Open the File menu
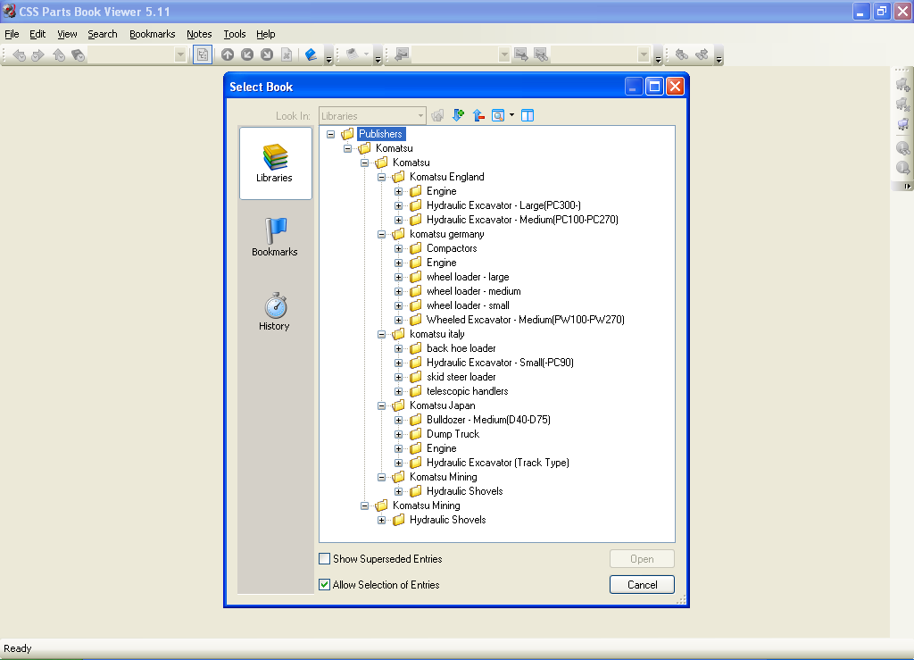This screenshot has width=914, height=660. 12,34
